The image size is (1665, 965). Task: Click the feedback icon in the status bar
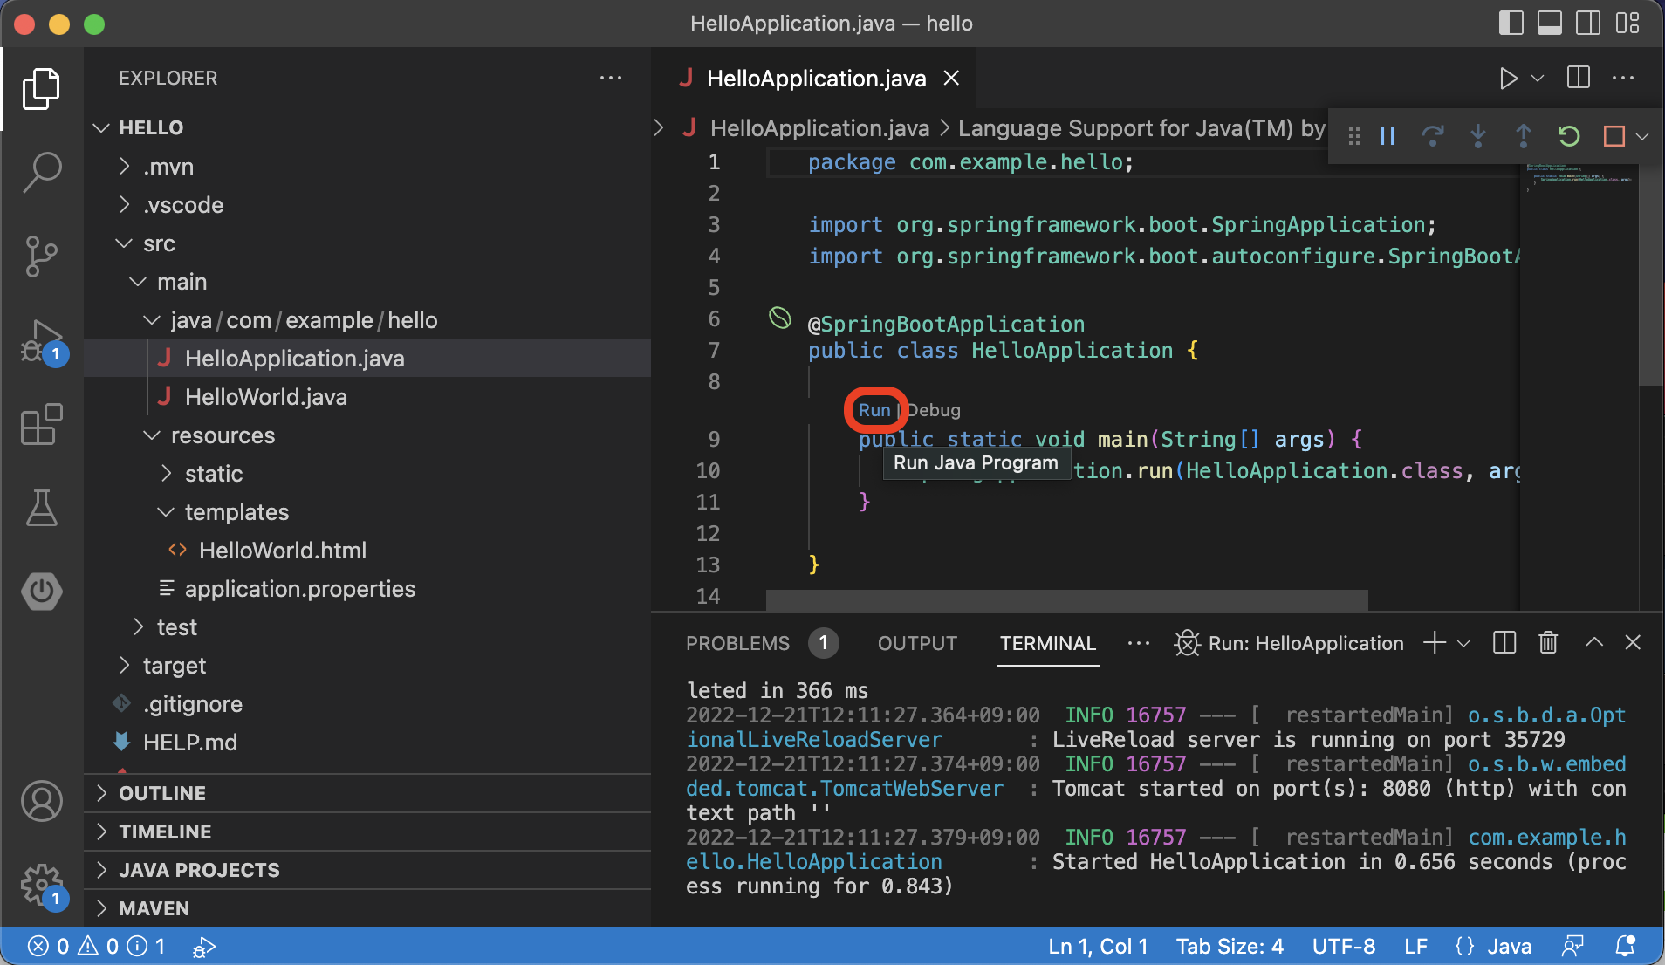click(x=1572, y=946)
